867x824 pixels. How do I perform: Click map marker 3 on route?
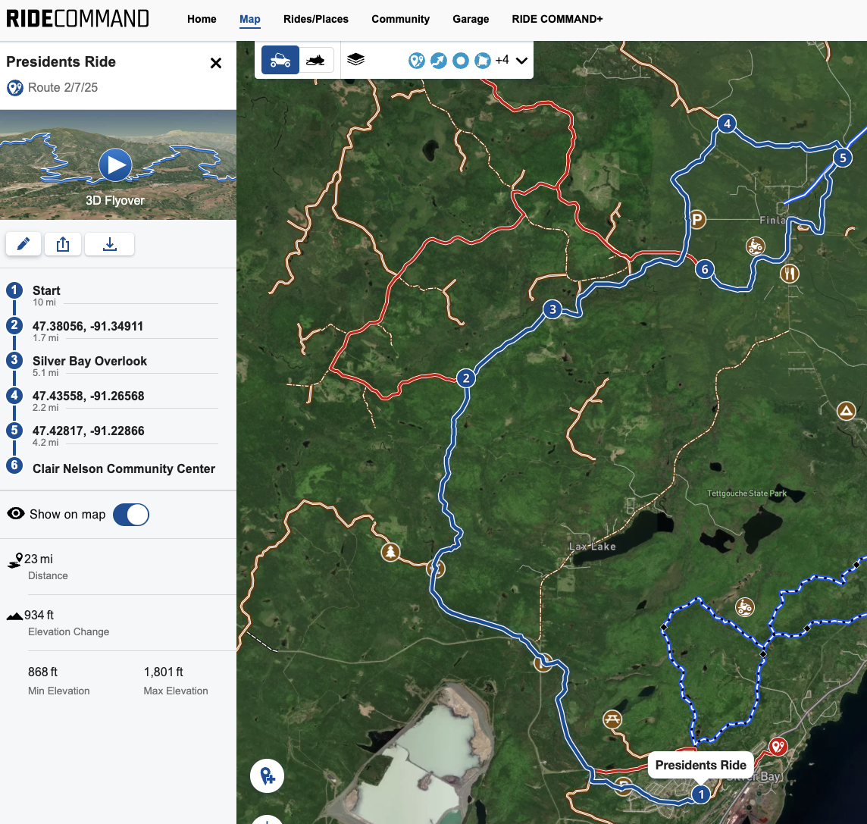pyautogui.click(x=552, y=310)
